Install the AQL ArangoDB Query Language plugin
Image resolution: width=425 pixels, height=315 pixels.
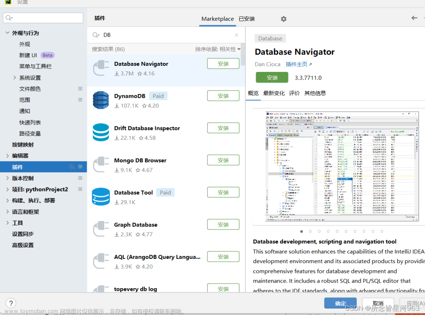click(223, 257)
